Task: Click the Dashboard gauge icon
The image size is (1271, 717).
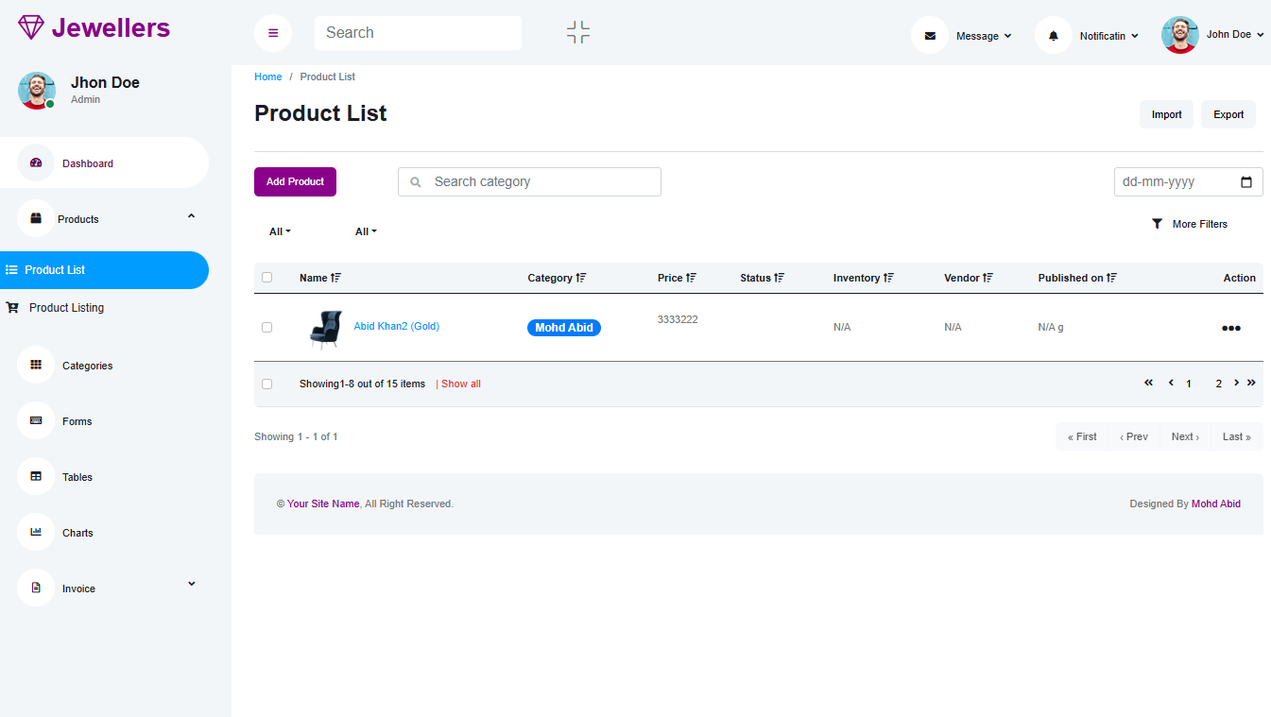Action: 36,163
